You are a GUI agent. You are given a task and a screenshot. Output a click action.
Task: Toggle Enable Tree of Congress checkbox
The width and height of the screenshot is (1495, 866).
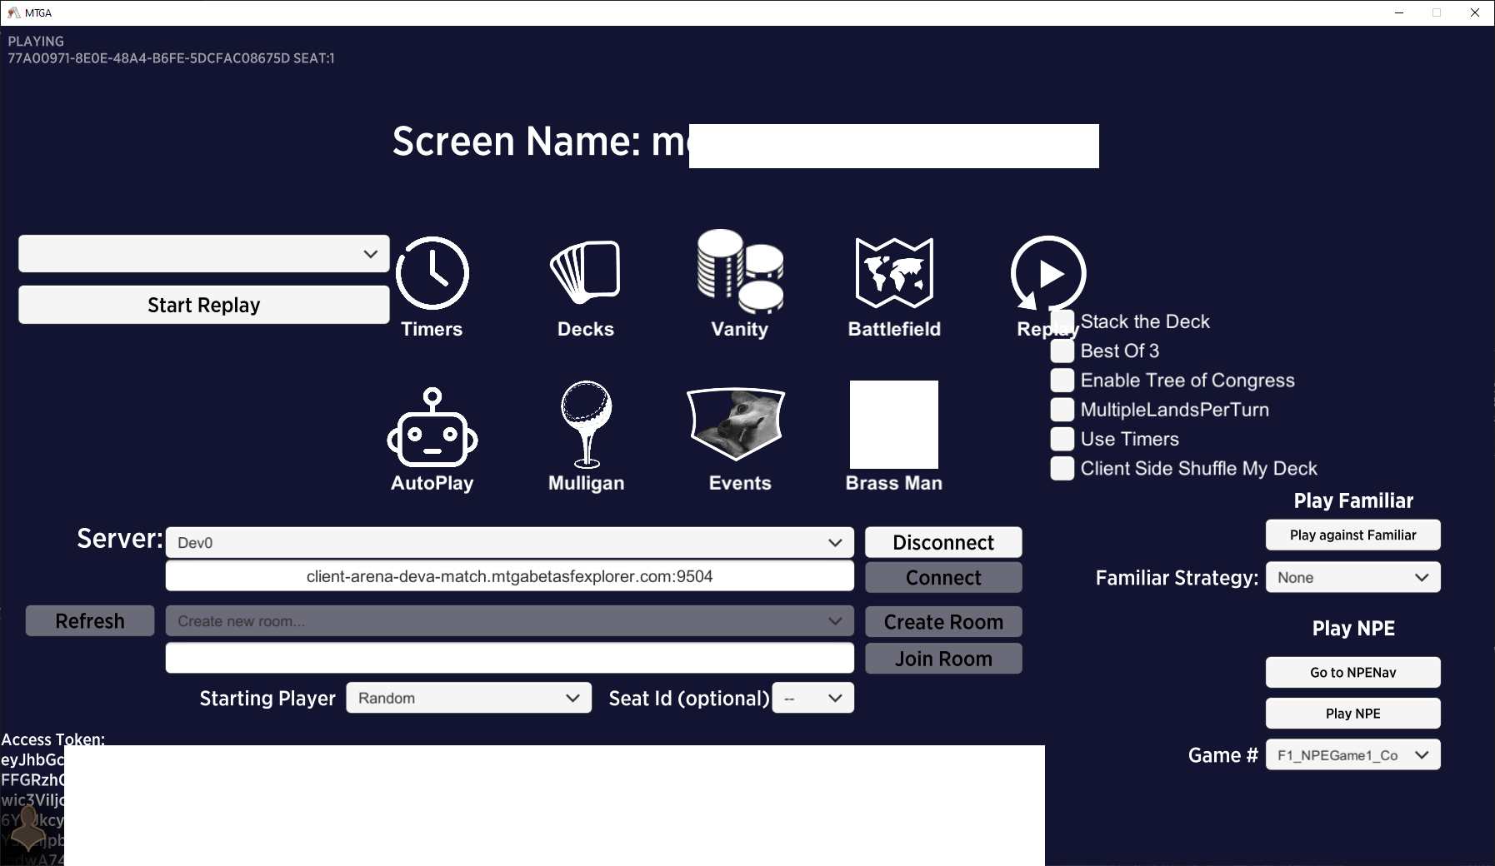pos(1062,380)
